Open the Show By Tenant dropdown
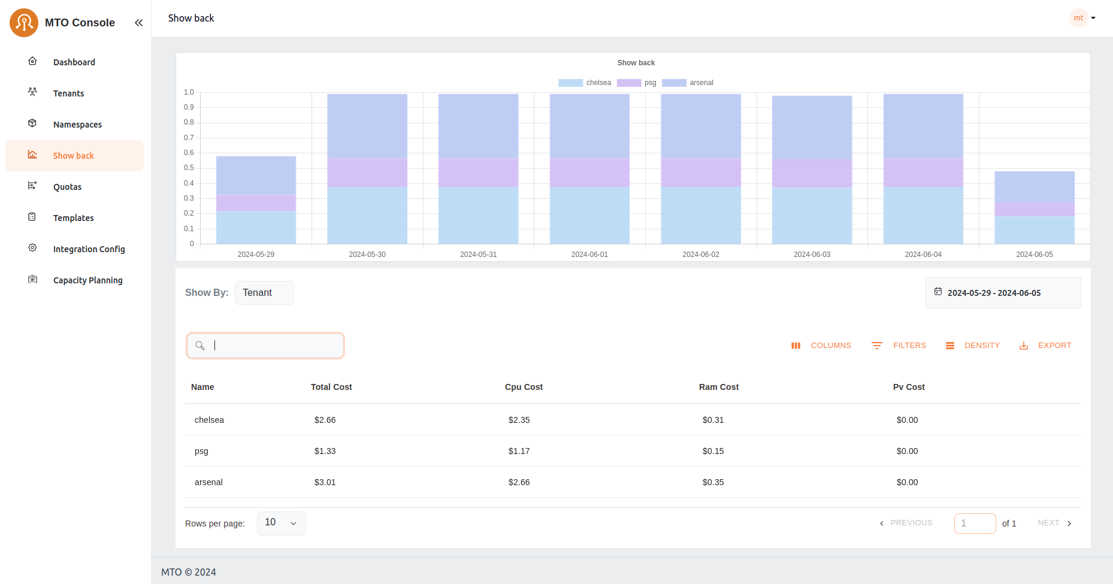The height and width of the screenshot is (584, 1113). coord(264,293)
